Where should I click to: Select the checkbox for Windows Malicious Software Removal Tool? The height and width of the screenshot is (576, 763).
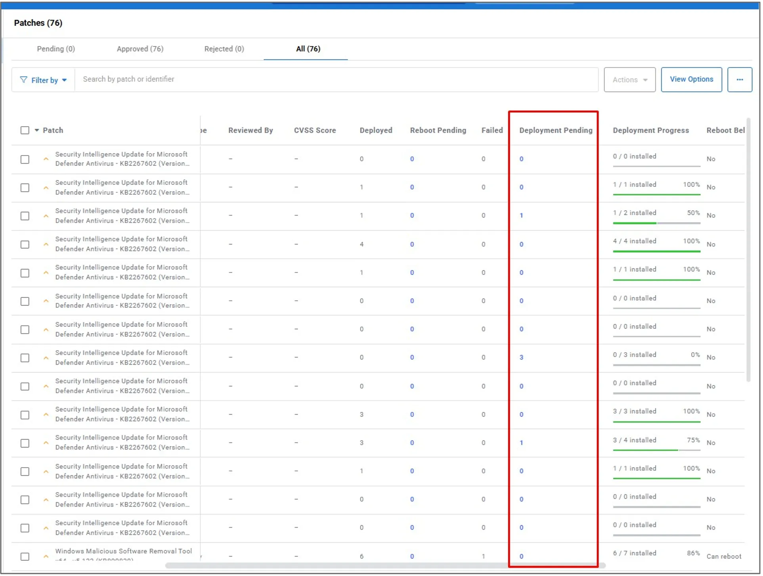tap(25, 556)
